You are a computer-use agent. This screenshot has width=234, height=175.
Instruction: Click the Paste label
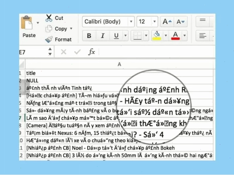(x=29, y=35)
